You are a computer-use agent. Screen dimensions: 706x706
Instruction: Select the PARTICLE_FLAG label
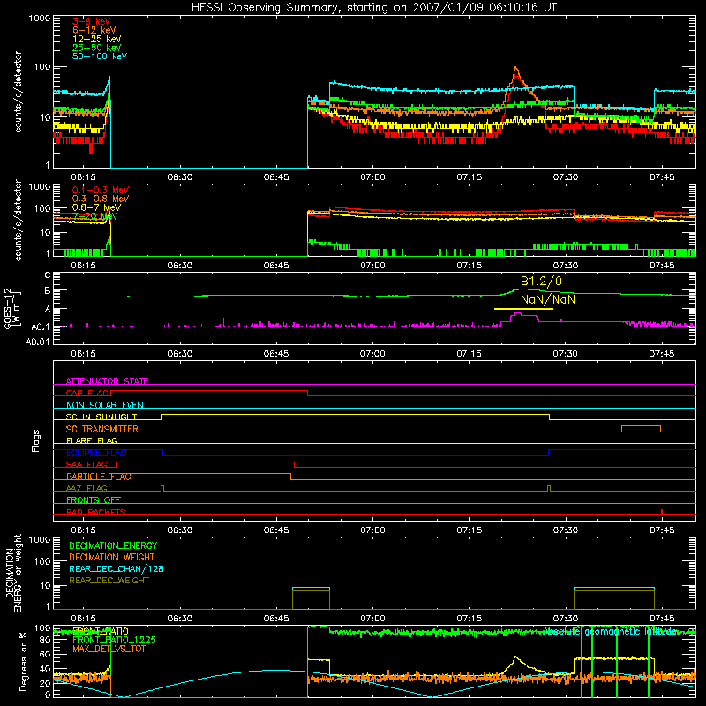point(99,477)
